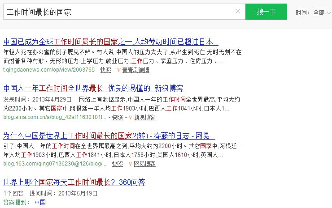Open the 时间: 全部 time filter dropdown
This screenshot has height=208, width=332.
[x=313, y=13]
